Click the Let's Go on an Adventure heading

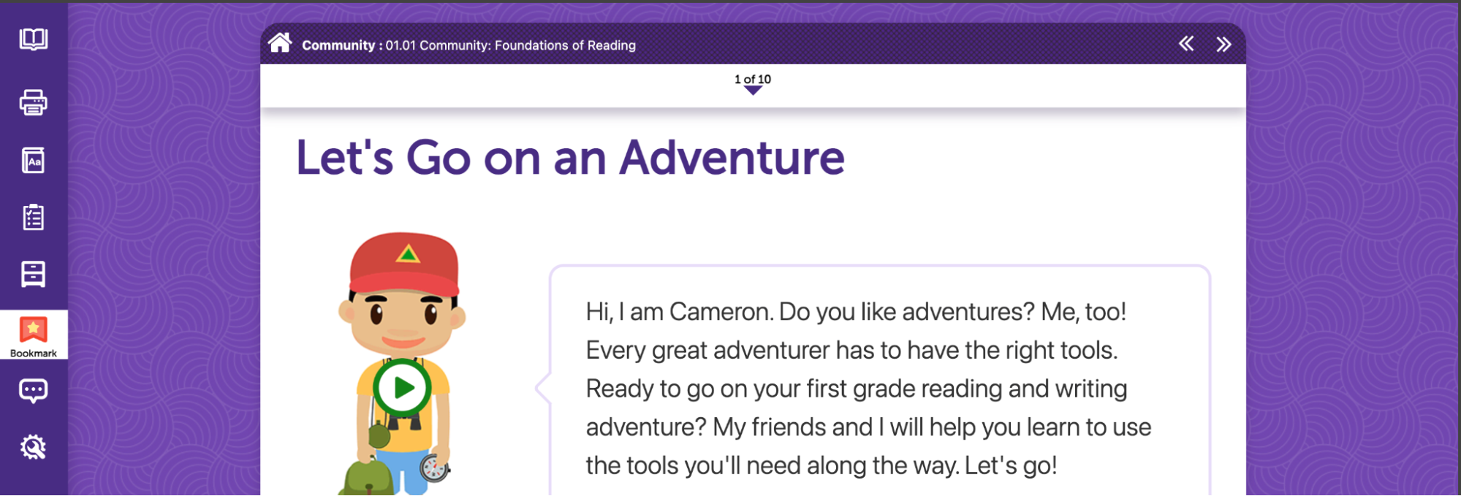coord(570,158)
